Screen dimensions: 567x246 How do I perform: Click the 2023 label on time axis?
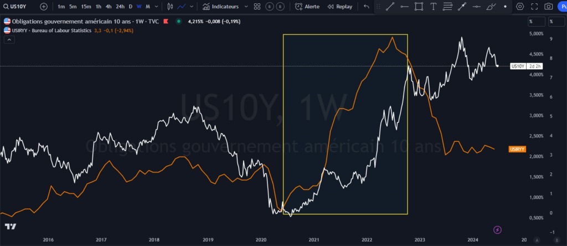(420, 240)
